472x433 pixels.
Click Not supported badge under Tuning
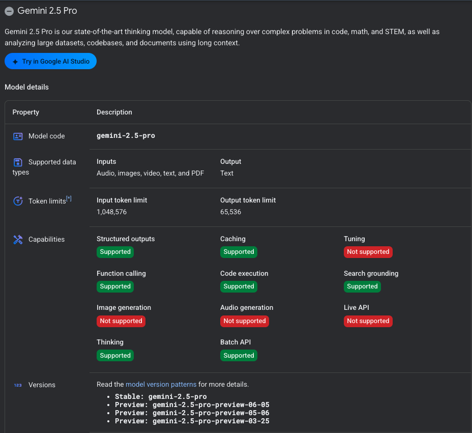tap(368, 252)
